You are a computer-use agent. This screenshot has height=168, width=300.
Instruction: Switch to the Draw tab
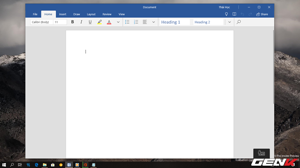tap(76, 14)
